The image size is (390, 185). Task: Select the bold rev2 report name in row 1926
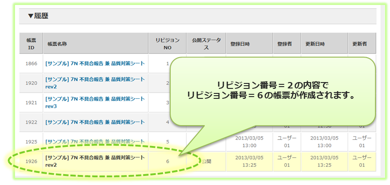95,161
